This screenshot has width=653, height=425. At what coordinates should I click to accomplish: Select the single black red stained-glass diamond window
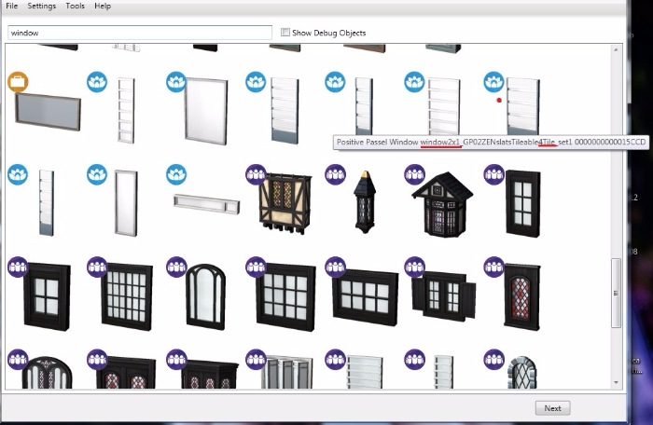coord(522,296)
